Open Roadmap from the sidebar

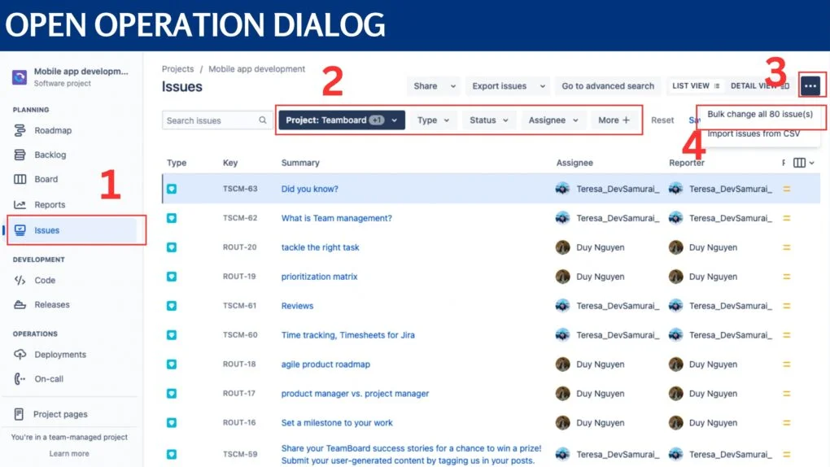click(x=52, y=130)
